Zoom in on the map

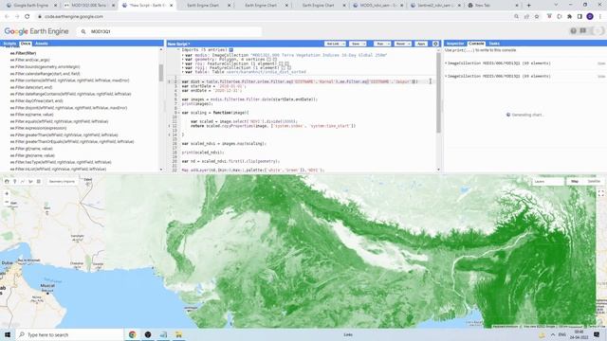point(7,193)
